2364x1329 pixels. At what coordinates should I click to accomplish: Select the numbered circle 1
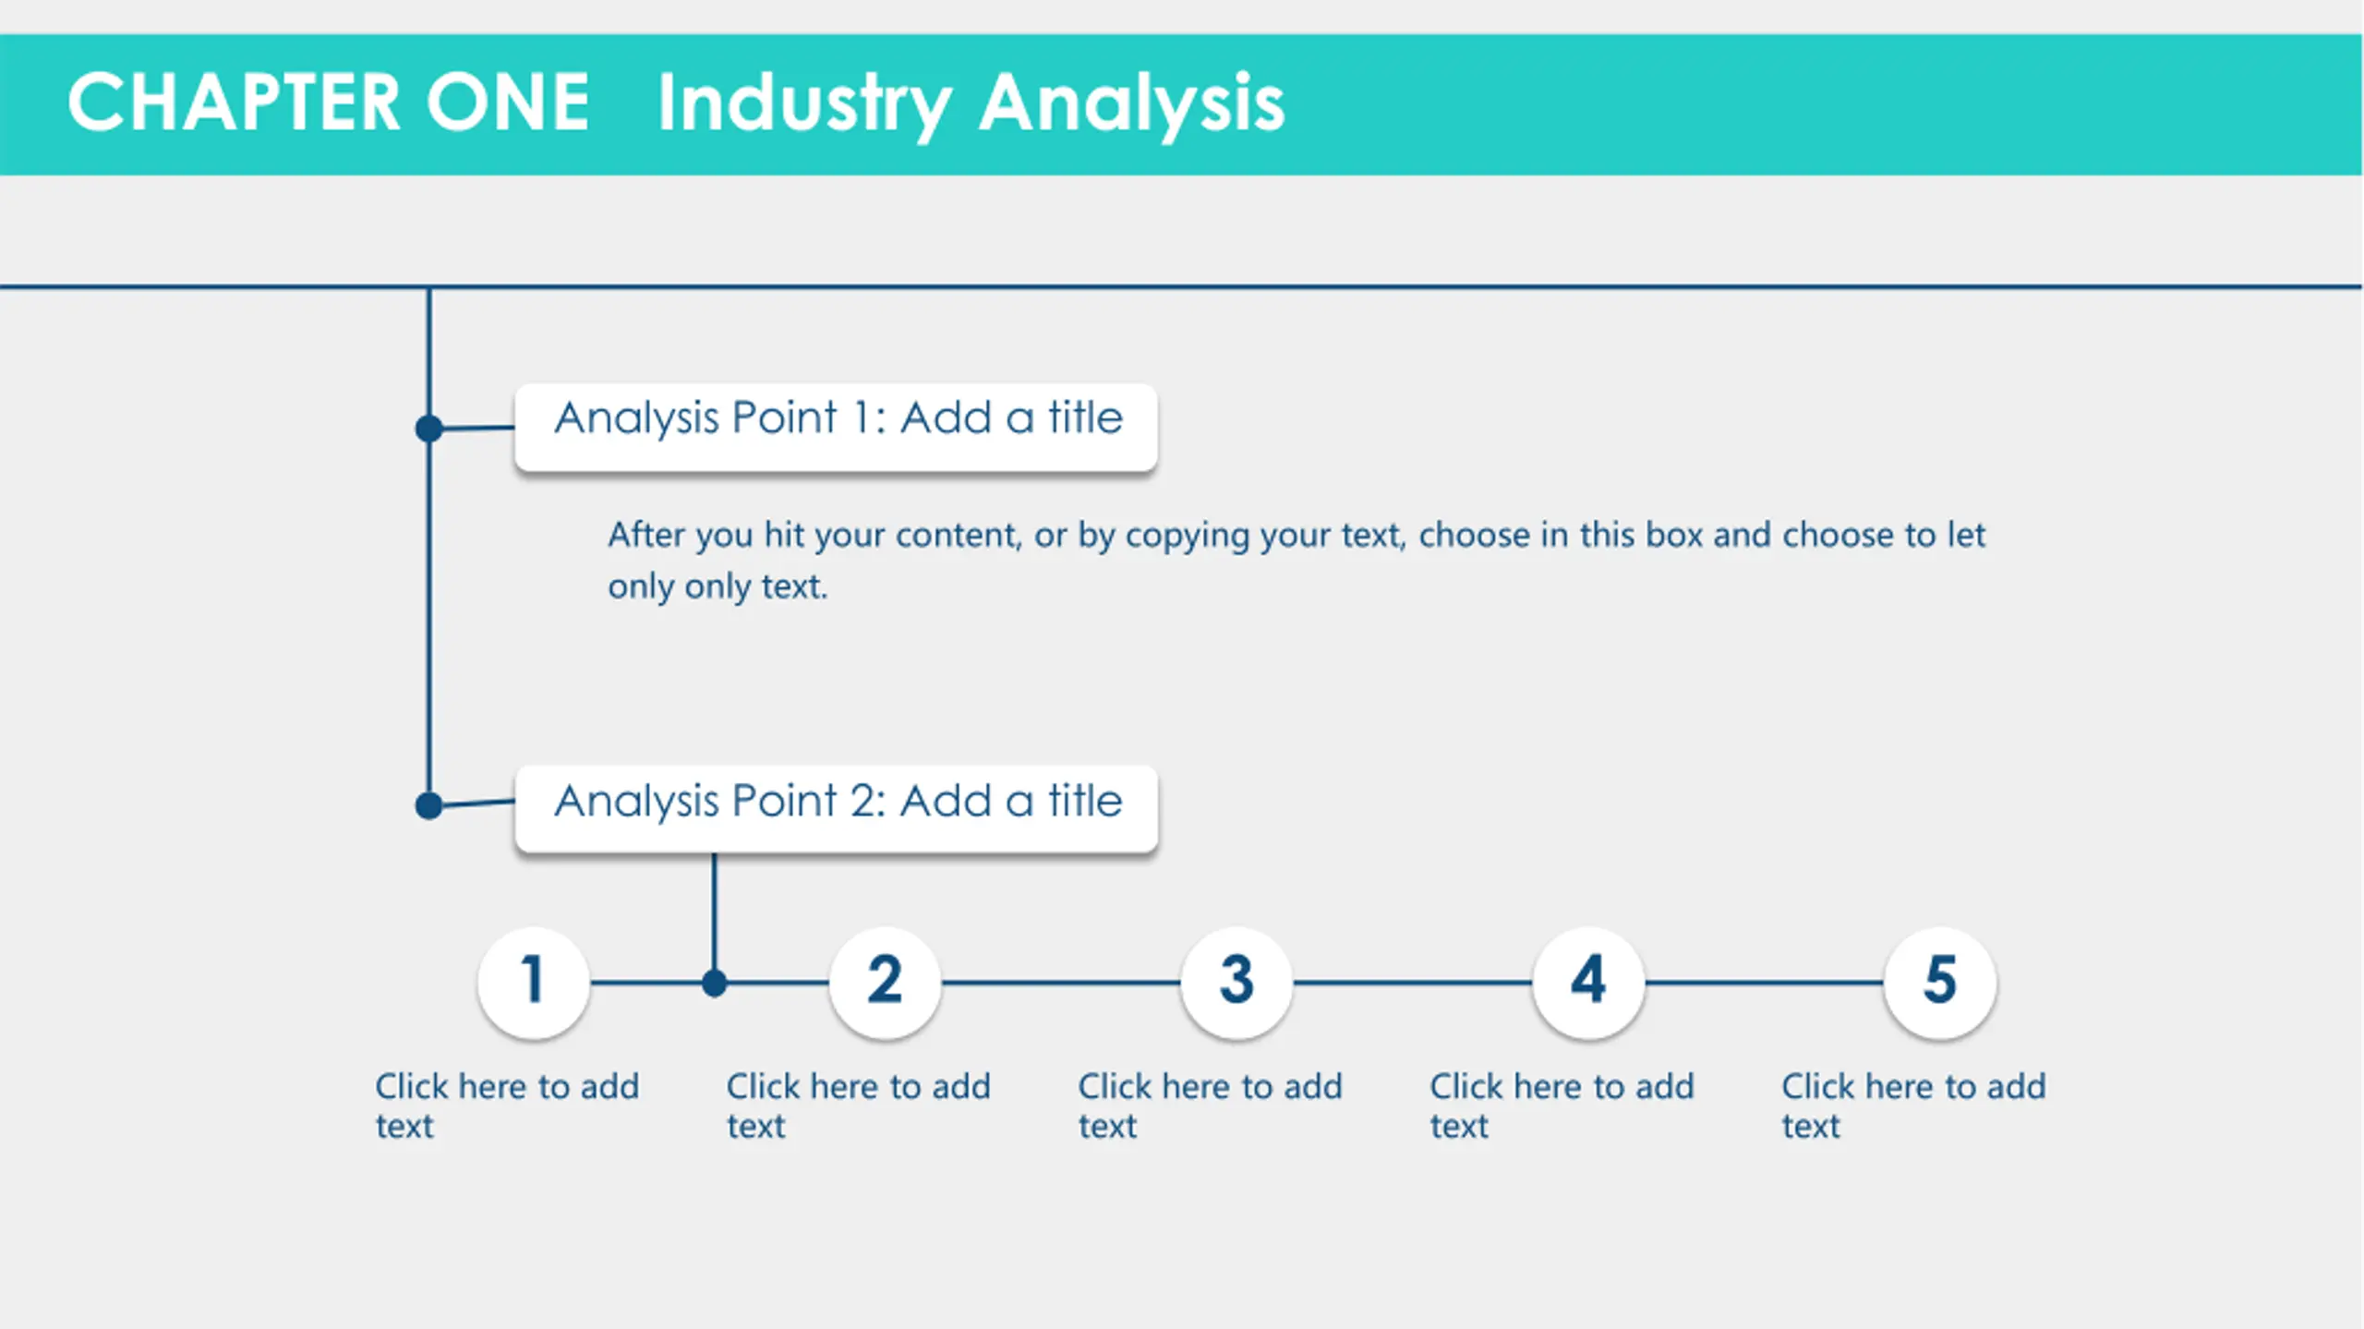[x=534, y=982]
